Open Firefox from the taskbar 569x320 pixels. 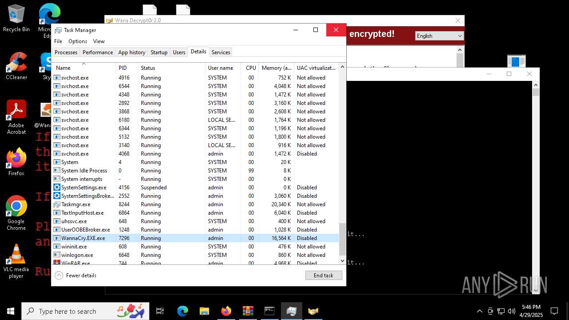click(226, 311)
